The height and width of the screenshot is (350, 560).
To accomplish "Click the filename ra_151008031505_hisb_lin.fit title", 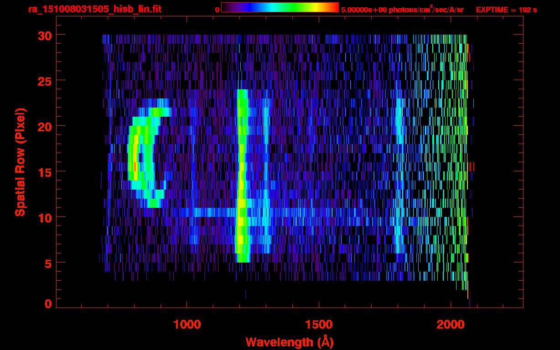I will point(95,9).
